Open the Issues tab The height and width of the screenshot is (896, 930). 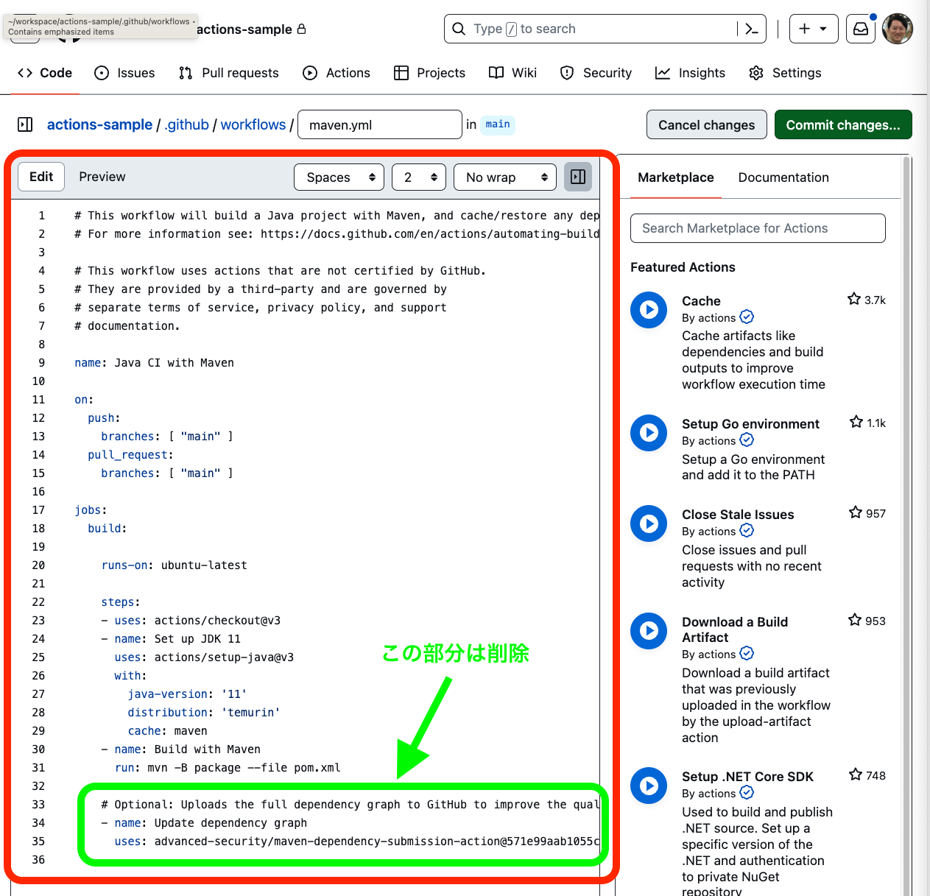(x=124, y=73)
